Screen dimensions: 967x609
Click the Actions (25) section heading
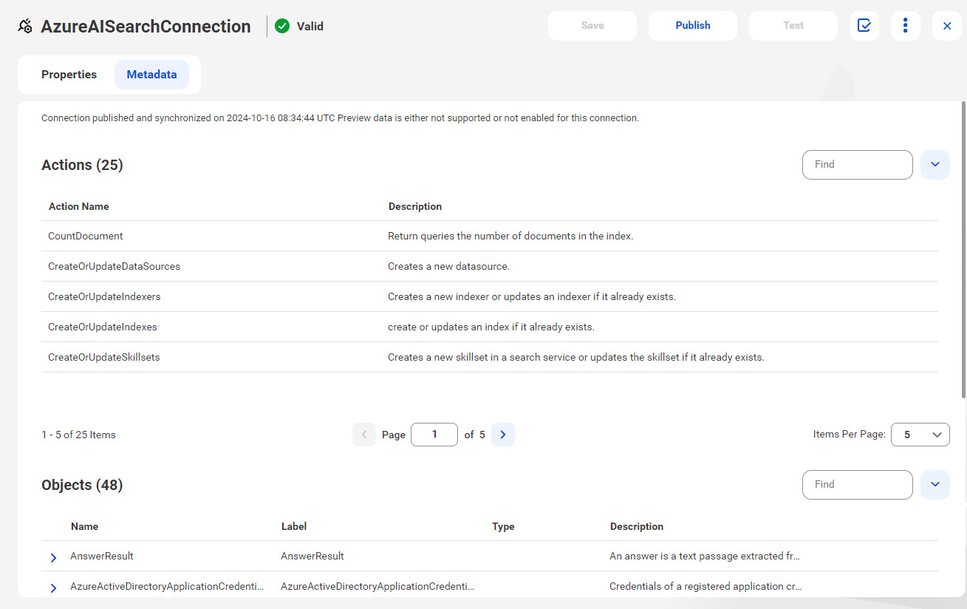click(82, 165)
